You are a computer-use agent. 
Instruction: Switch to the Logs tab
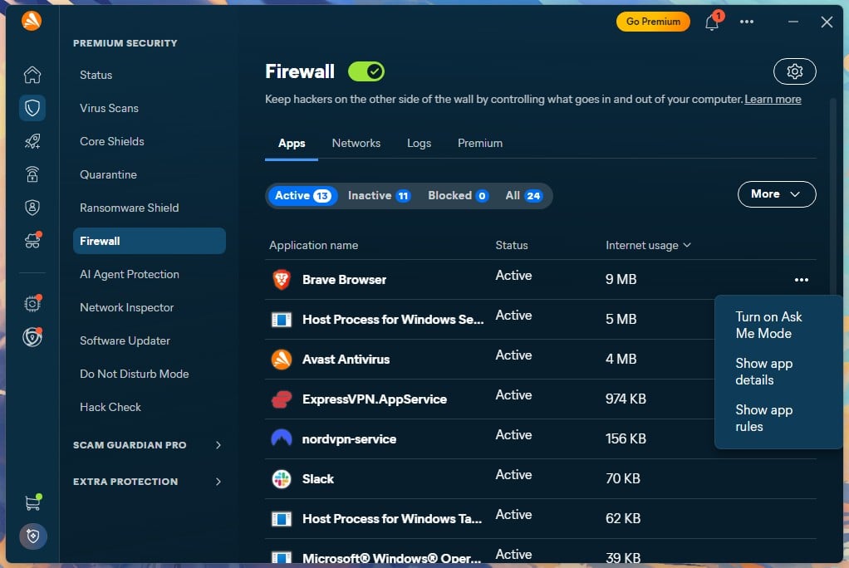click(419, 144)
